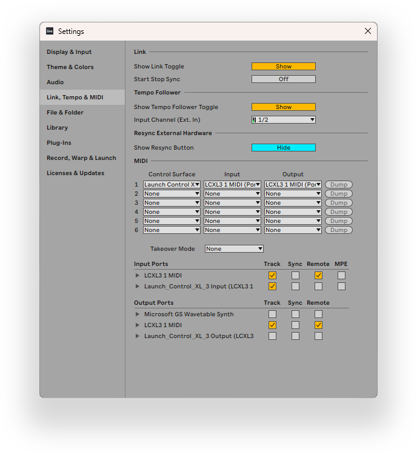Image resolution: width=417 pixels, height=455 pixels.
Task: Open Input dropdown for control surface 1
Action: click(x=232, y=185)
